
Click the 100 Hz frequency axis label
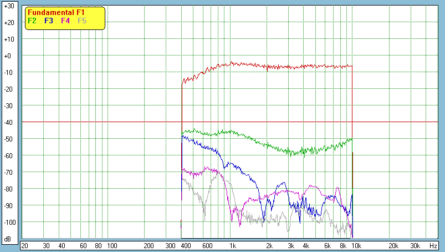point(112,245)
